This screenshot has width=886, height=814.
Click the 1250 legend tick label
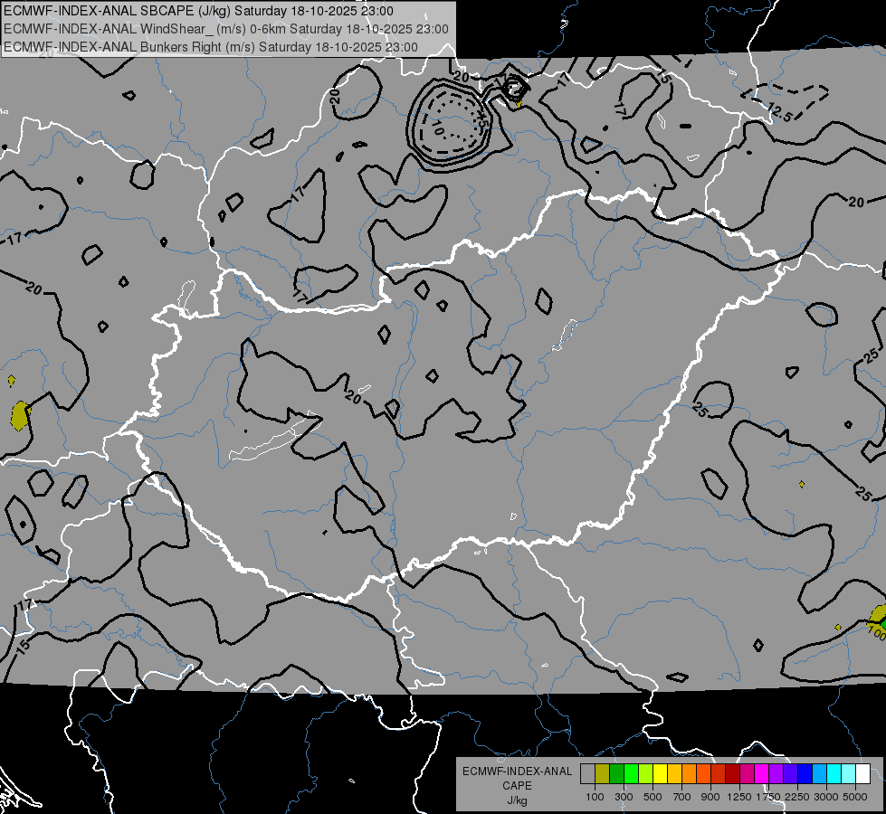(x=739, y=797)
